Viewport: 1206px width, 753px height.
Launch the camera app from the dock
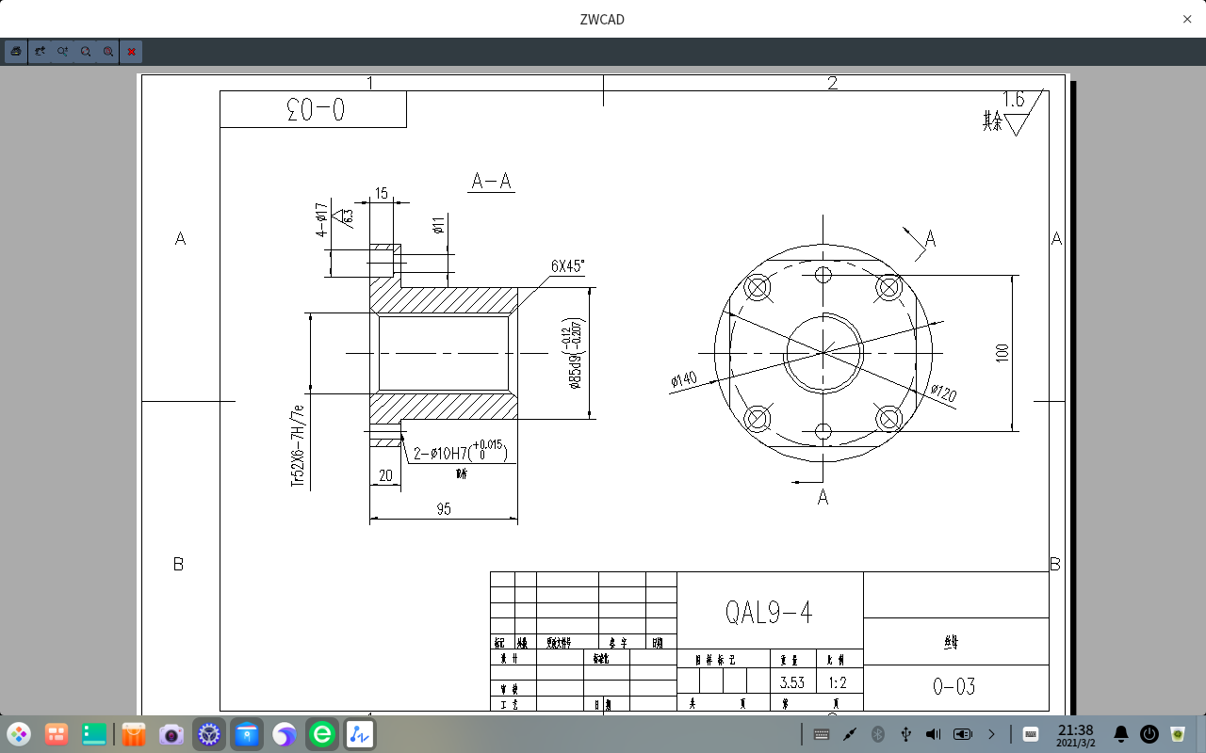(x=171, y=734)
